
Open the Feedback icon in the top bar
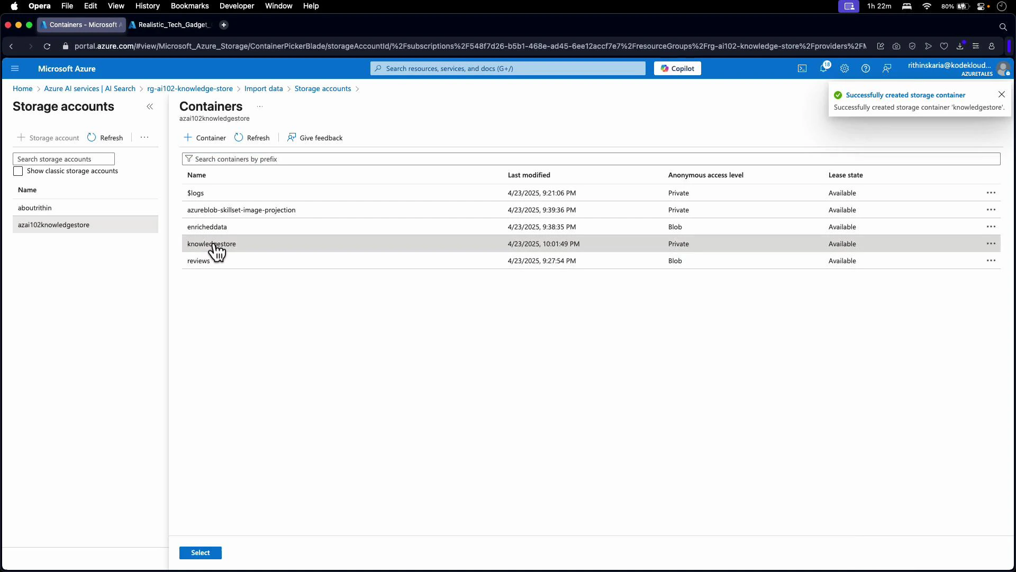coord(887,68)
